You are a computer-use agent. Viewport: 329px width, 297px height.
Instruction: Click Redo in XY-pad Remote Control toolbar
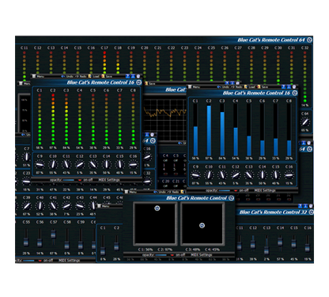[172, 192]
